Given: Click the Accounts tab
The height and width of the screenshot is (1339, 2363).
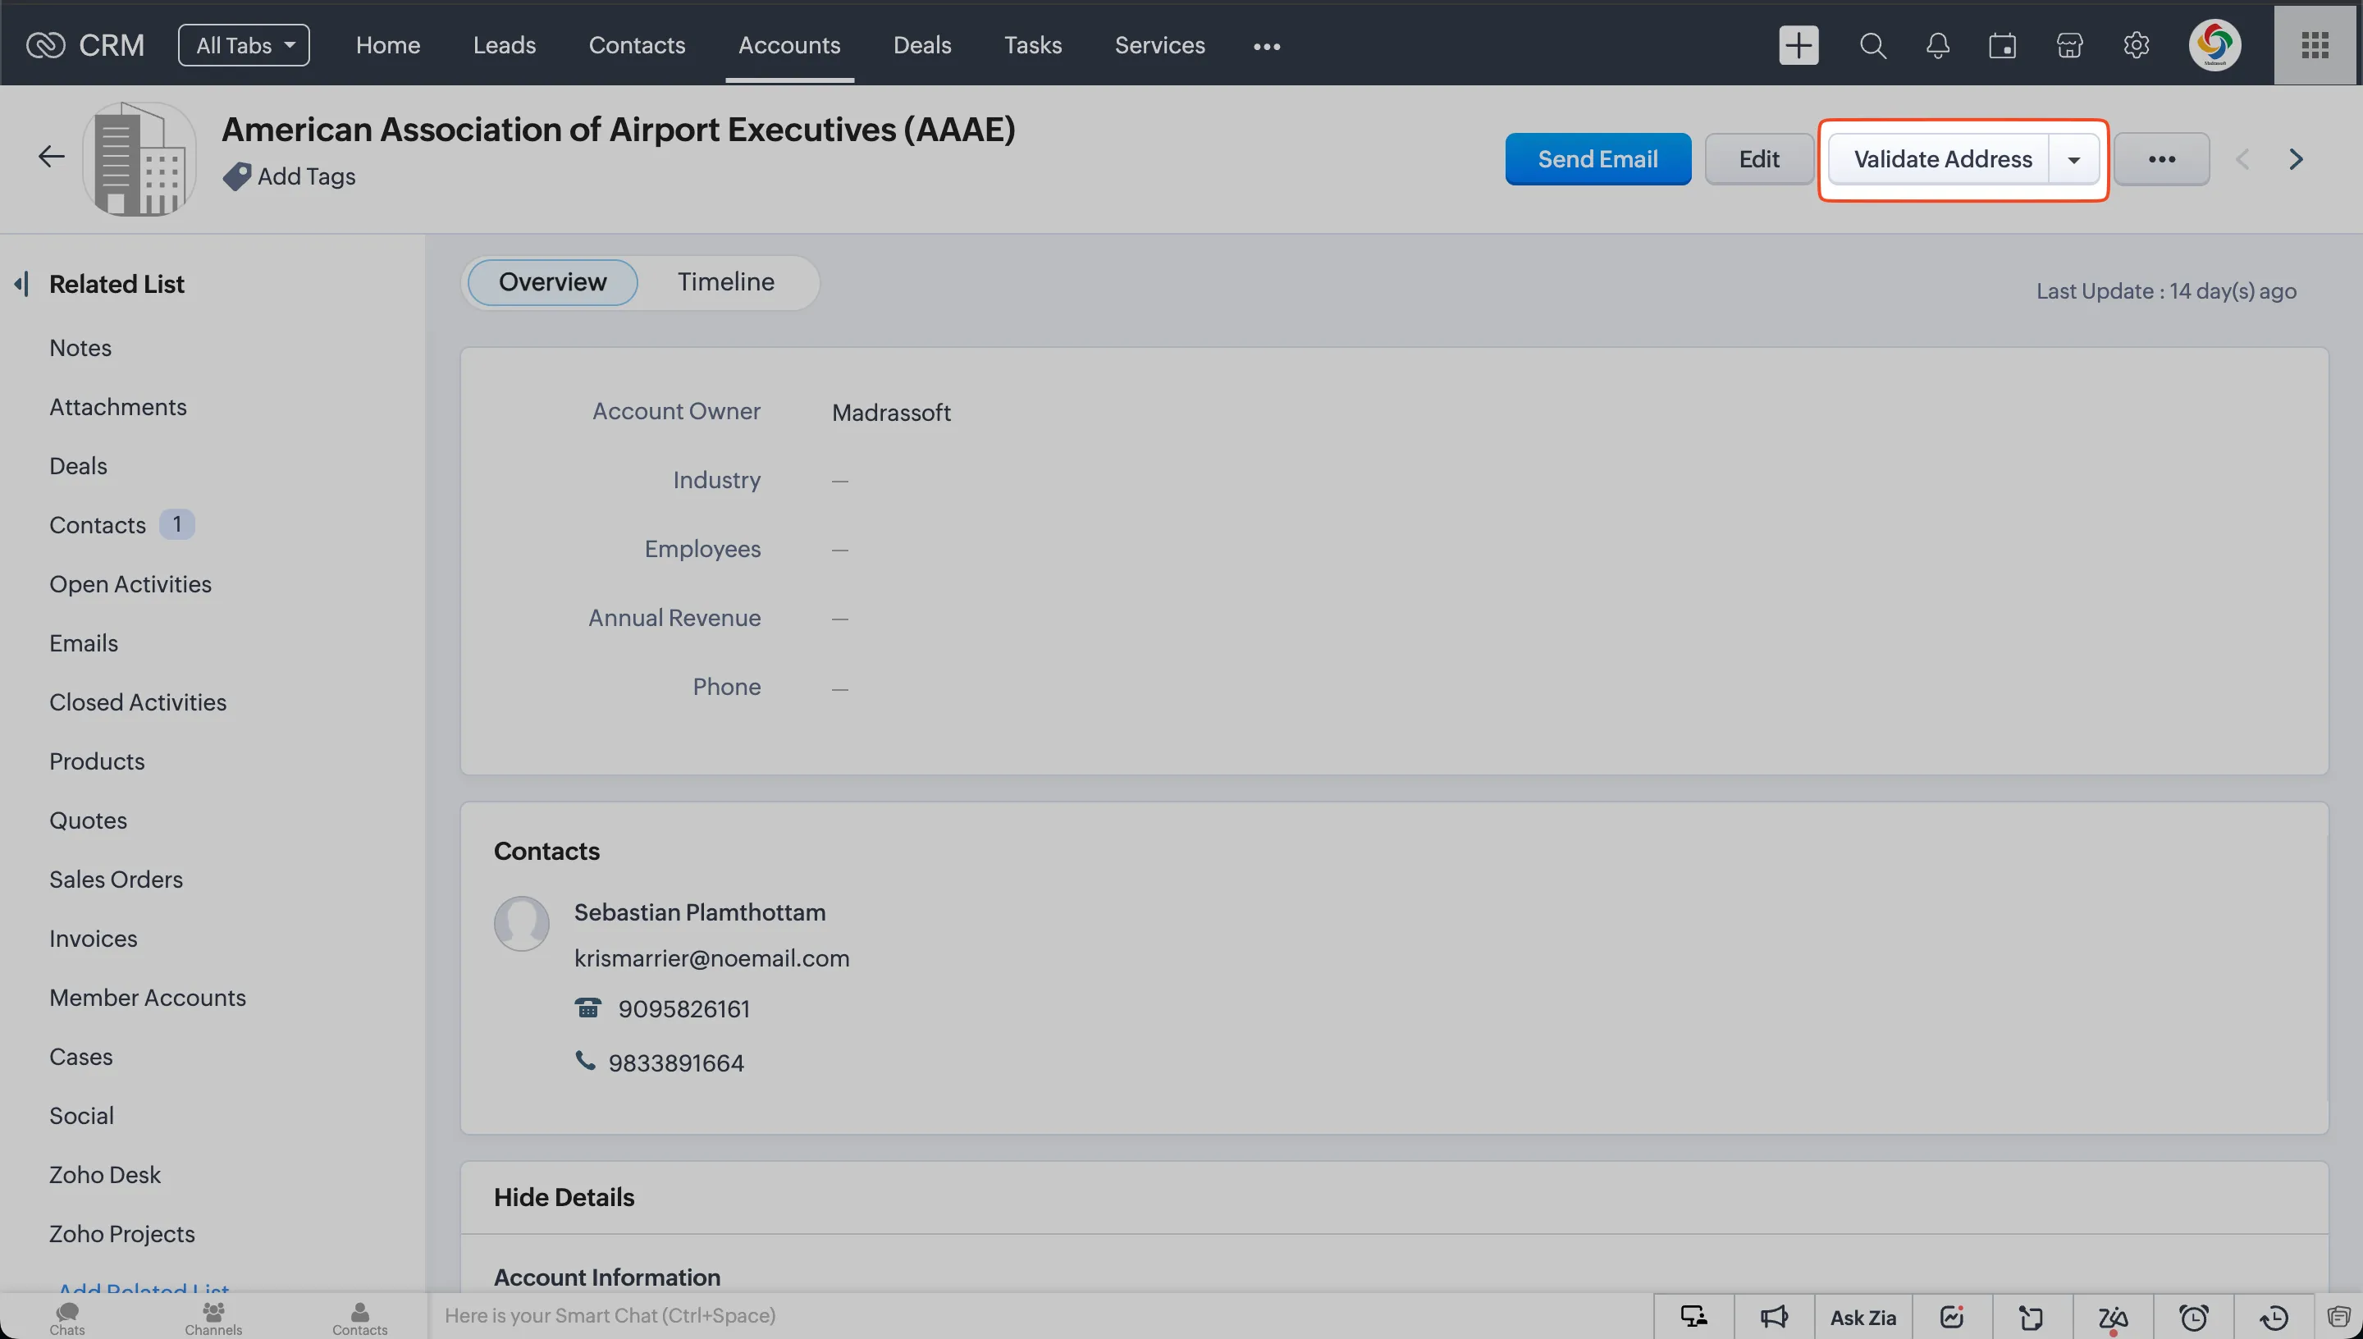Looking at the screenshot, I should (x=788, y=45).
